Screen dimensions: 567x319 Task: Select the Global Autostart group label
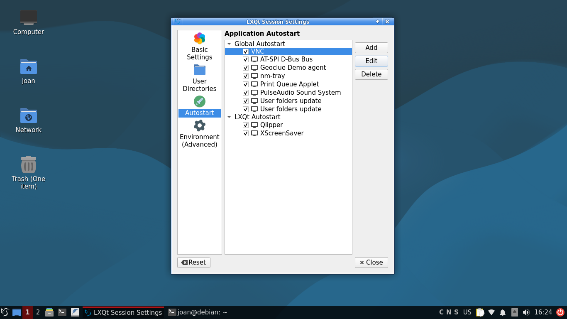(259, 44)
